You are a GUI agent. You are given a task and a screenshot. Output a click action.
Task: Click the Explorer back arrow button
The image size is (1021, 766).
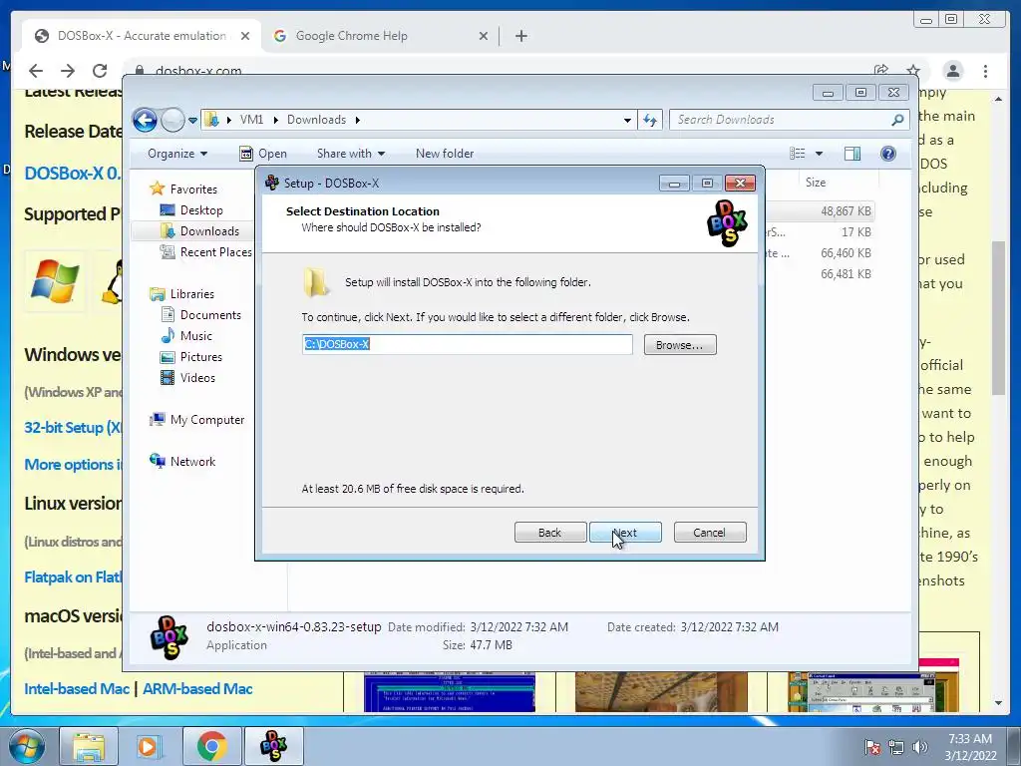145,120
